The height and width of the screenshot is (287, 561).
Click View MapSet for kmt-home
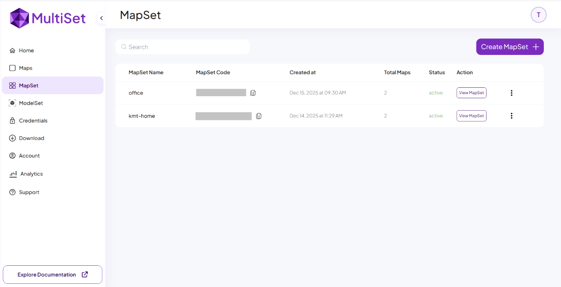pyautogui.click(x=471, y=116)
